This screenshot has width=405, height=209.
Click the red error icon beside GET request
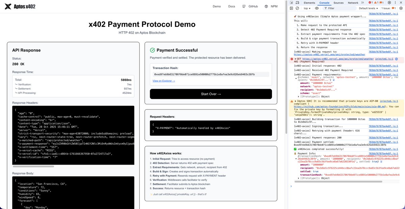coord(292,59)
